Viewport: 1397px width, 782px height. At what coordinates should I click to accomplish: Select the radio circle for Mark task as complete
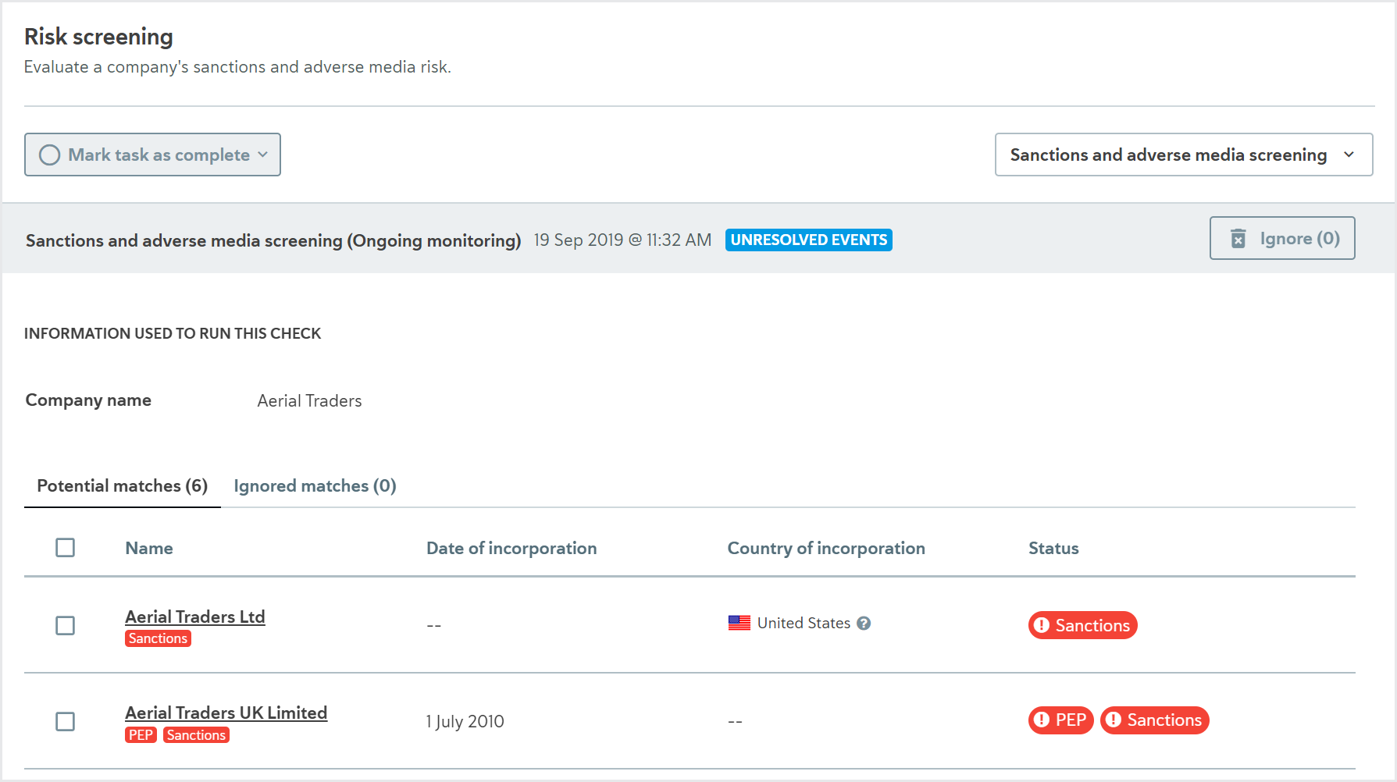49,155
